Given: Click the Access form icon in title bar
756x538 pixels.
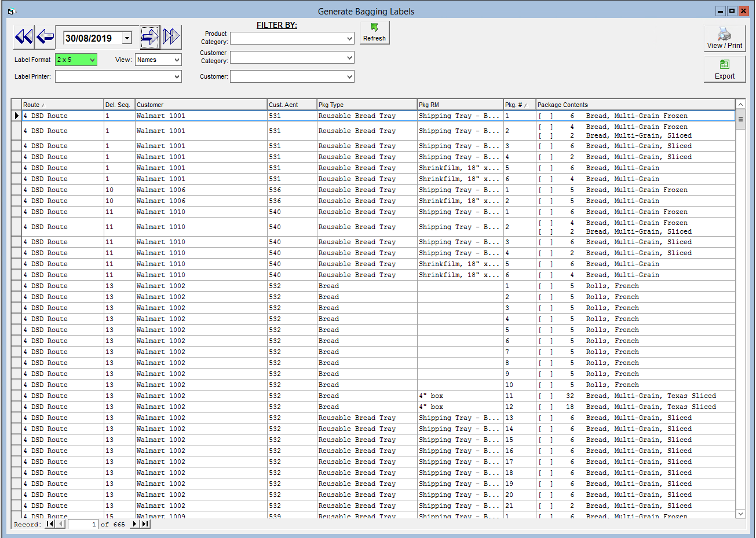Looking at the screenshot, I should tap(12, 11).
